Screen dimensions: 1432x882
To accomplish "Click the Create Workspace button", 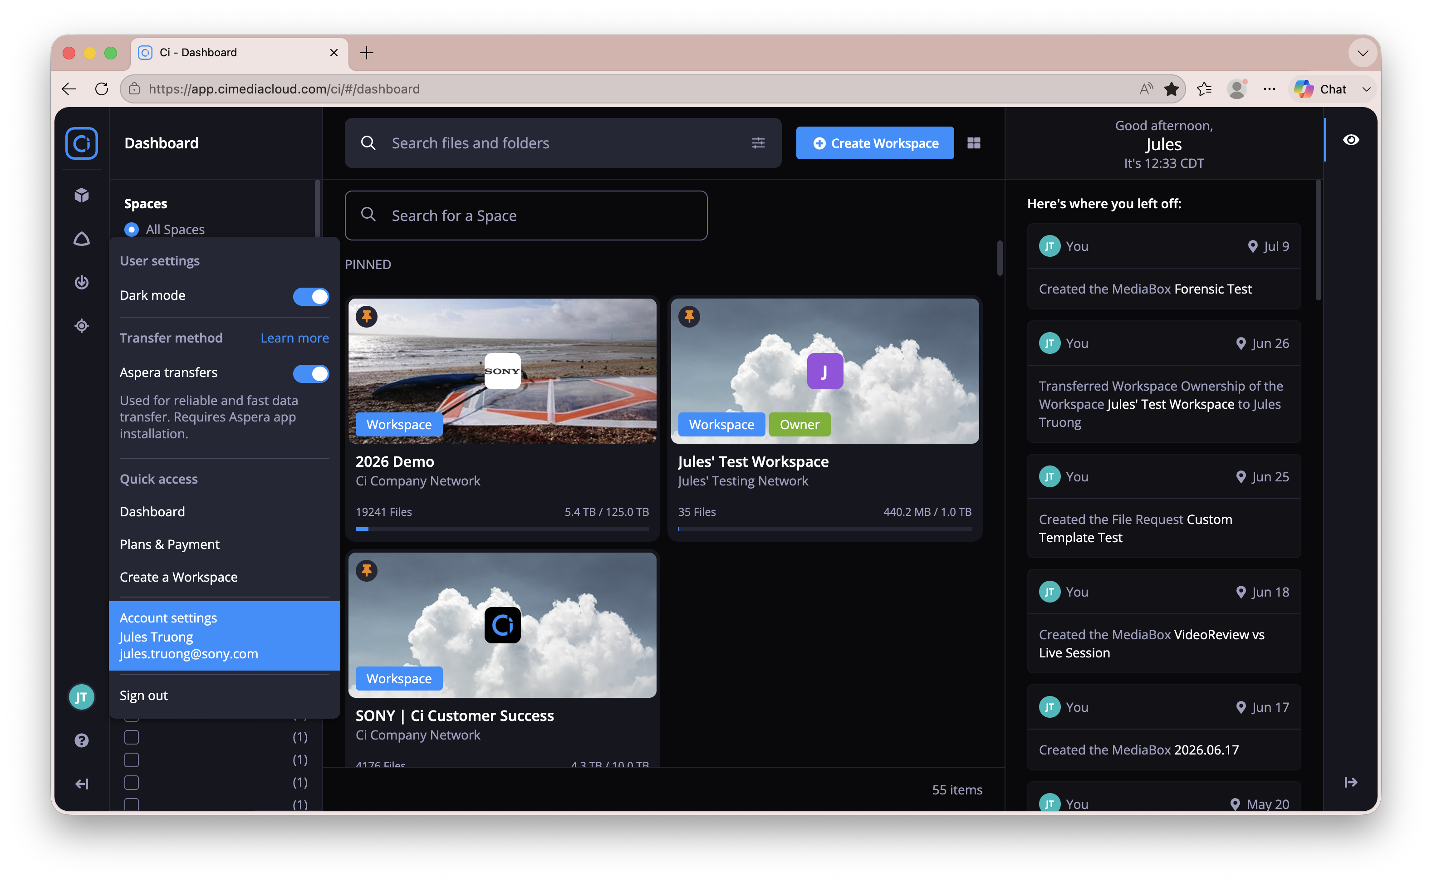I will tap(874, 143).
